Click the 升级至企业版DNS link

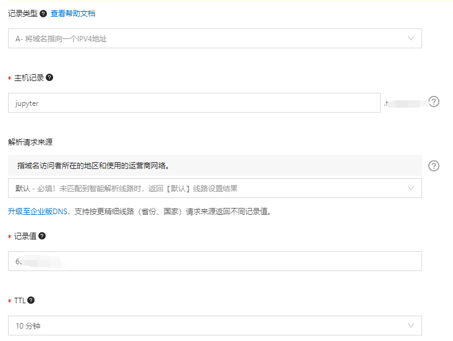click(36, 211)
